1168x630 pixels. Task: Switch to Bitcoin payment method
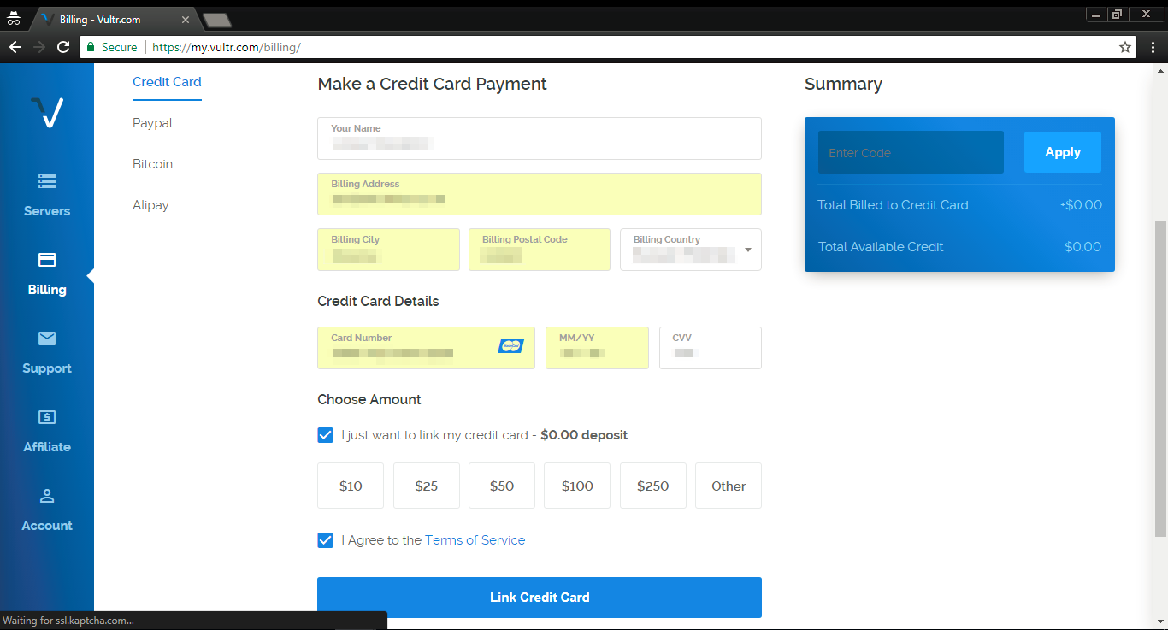[152, 164]
